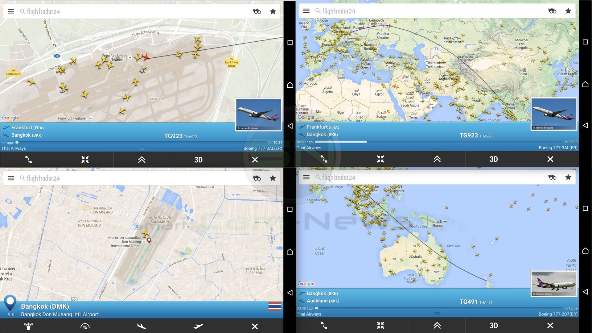
Task: Center map on aircraft in Frankfurt airport panel
Action: point(85,160)
